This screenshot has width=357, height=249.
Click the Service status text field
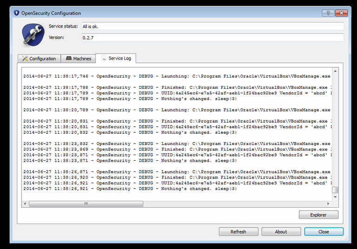[212, 26]
